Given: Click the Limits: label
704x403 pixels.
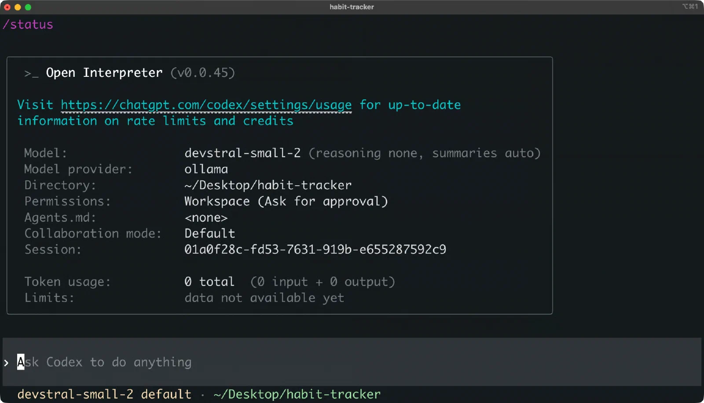Looking at the screenshot, I should (49, 298).
